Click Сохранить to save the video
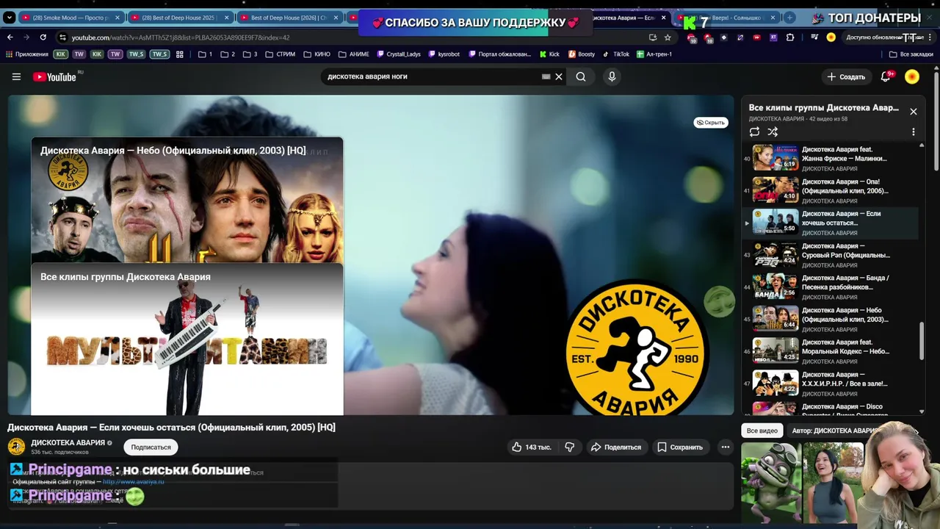940x529 pixels. [x=680, y=447]
